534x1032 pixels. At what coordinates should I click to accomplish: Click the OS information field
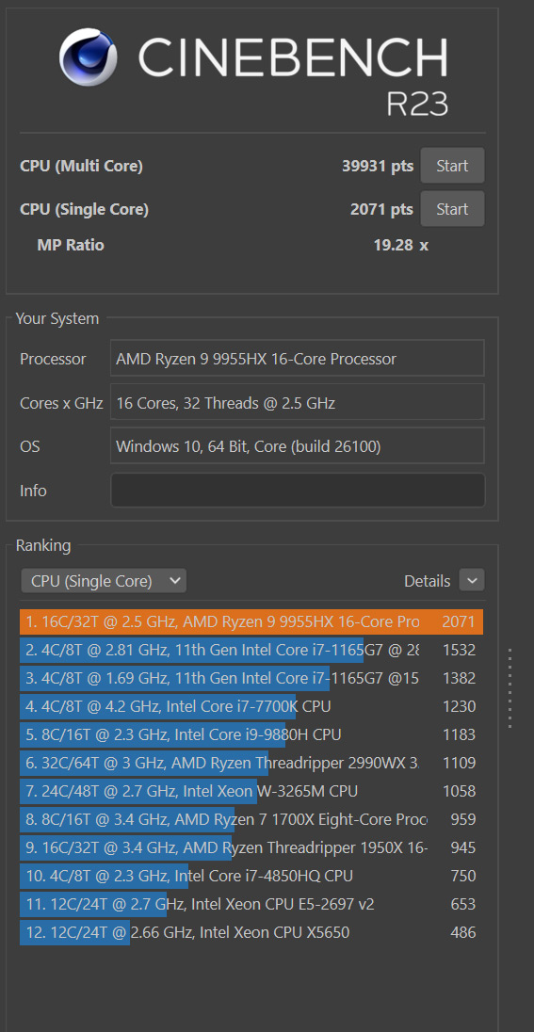point(298,446)
